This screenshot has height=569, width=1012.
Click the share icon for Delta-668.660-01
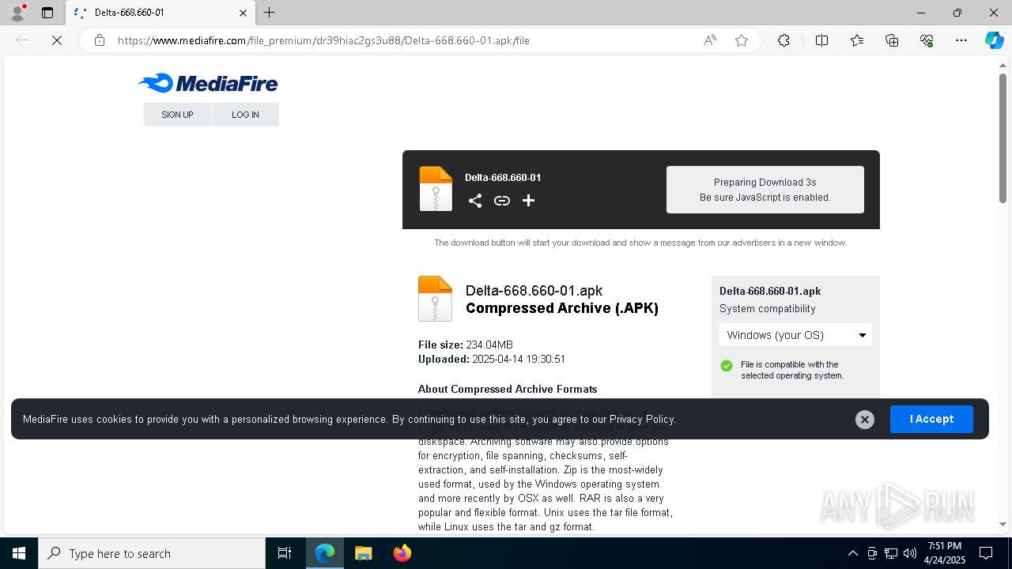point(475,201)
